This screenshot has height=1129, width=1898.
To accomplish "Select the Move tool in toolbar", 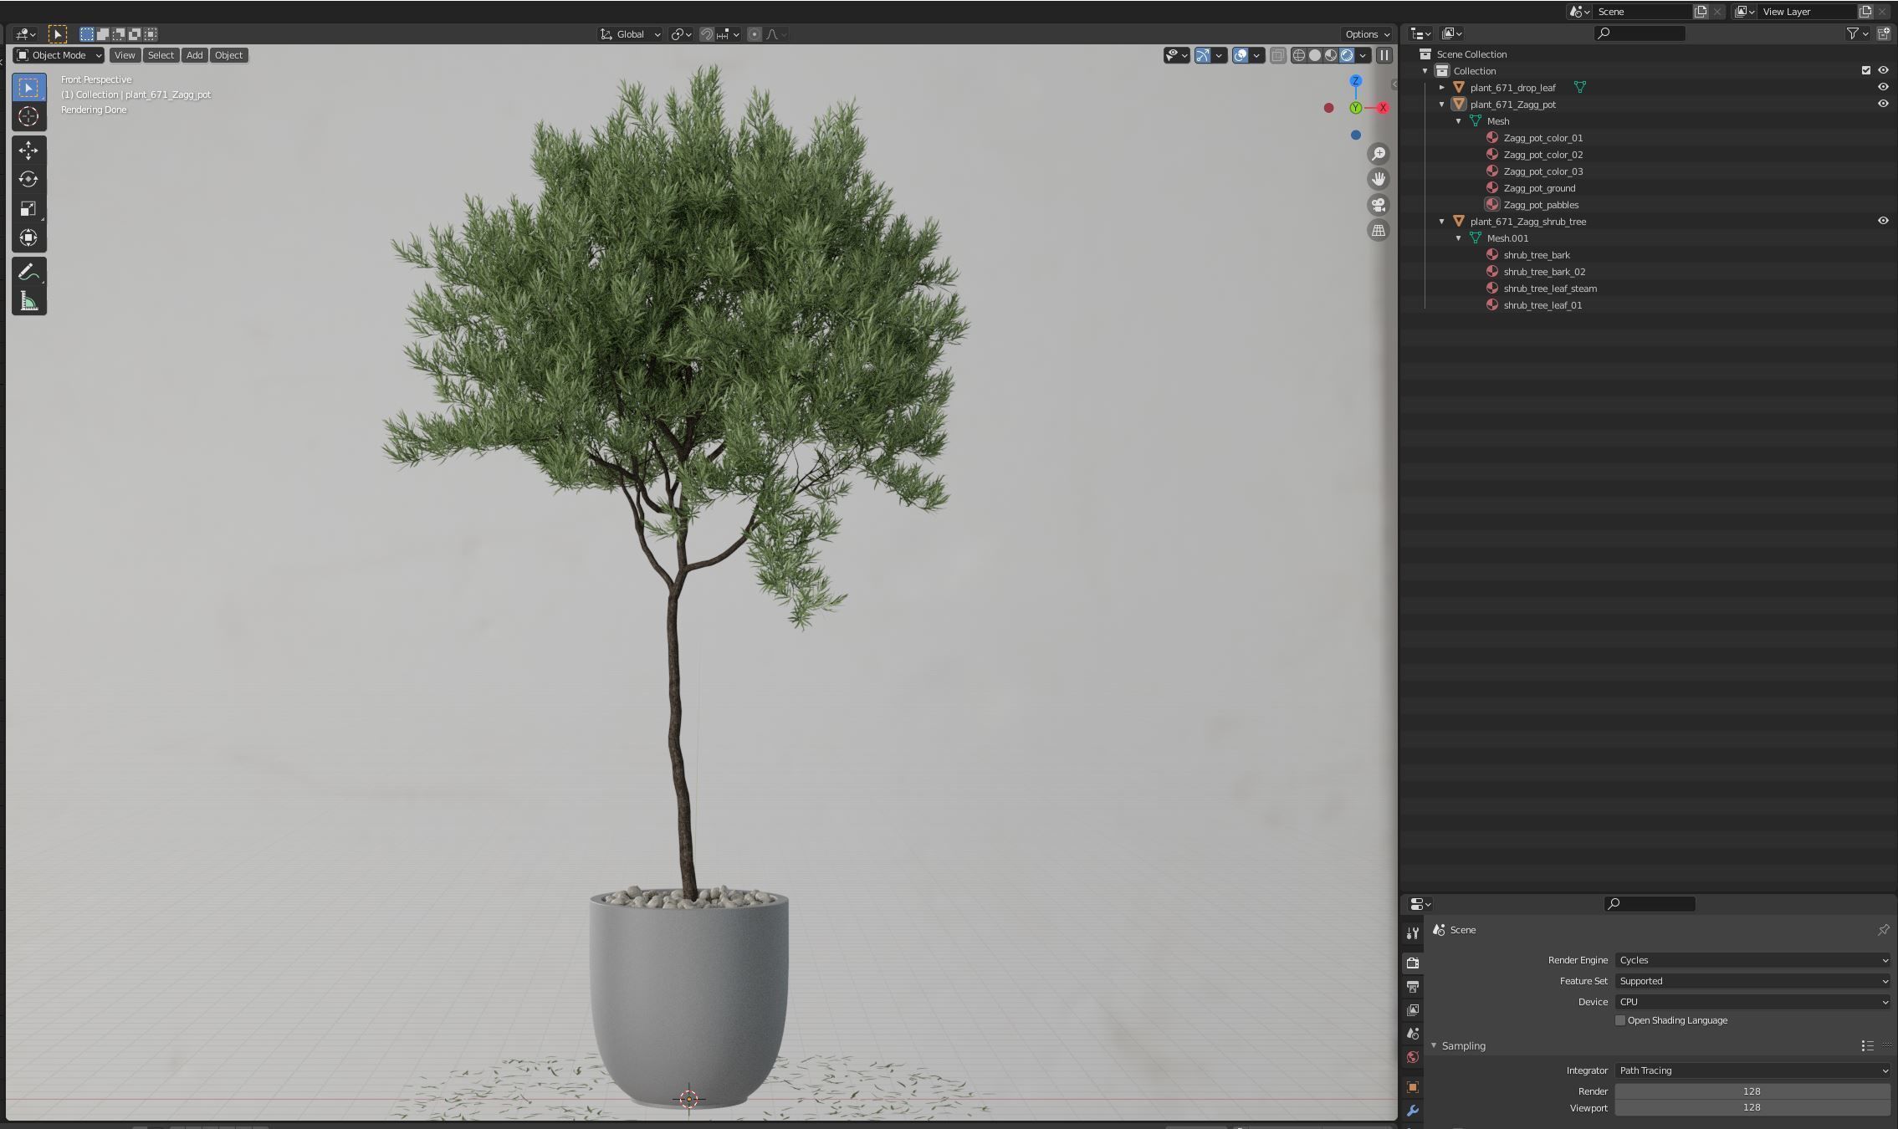I will point(28,151).
